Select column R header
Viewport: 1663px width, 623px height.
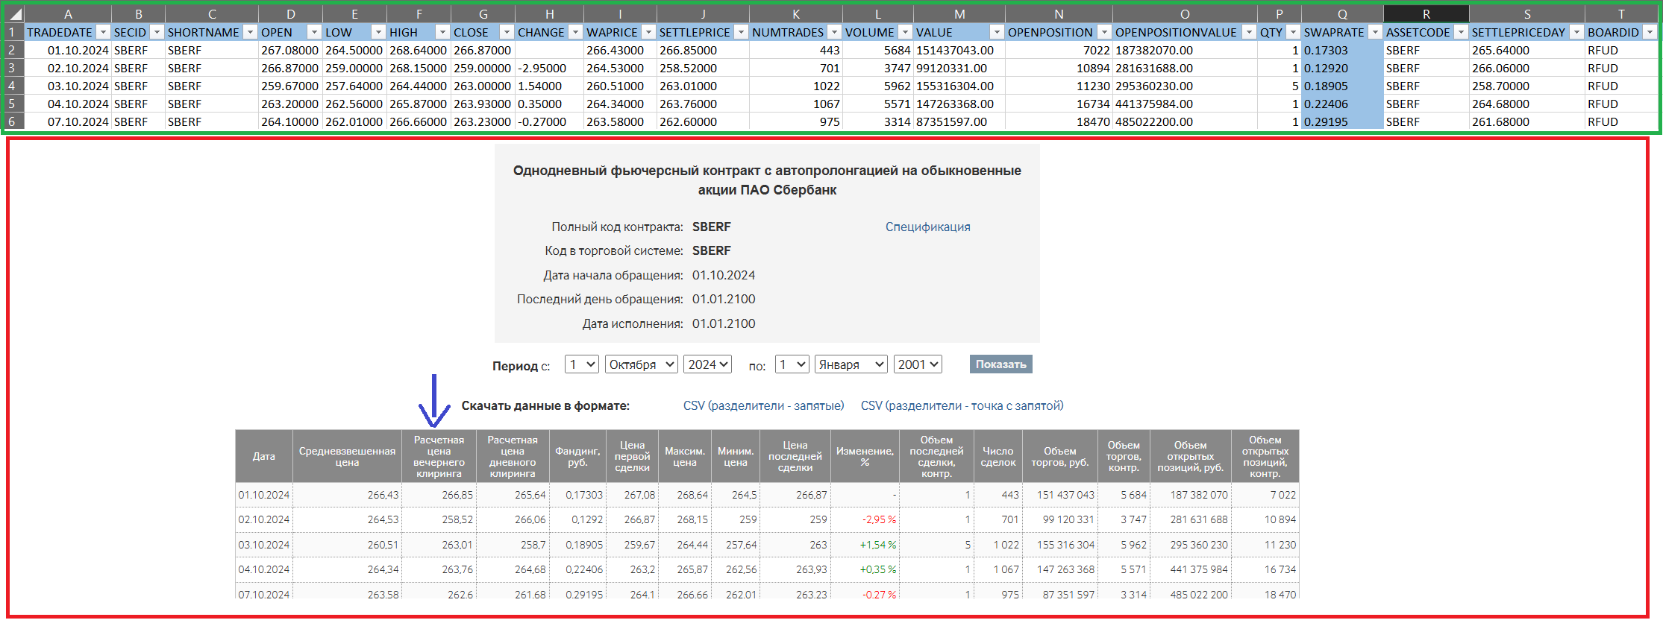coord(1426,14)
